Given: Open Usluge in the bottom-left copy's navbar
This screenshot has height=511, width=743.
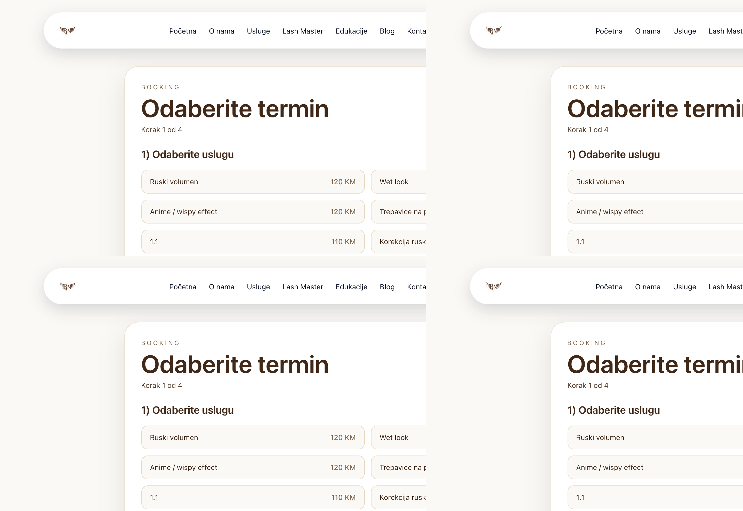Looking at the screenshot, I should click(x=258, y=287).
